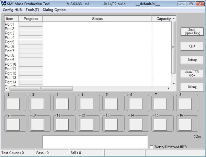Image resolution: width=206 pixels, height=157 pixels.
Task: Click port slot box 3
Action: click(62, 104)
